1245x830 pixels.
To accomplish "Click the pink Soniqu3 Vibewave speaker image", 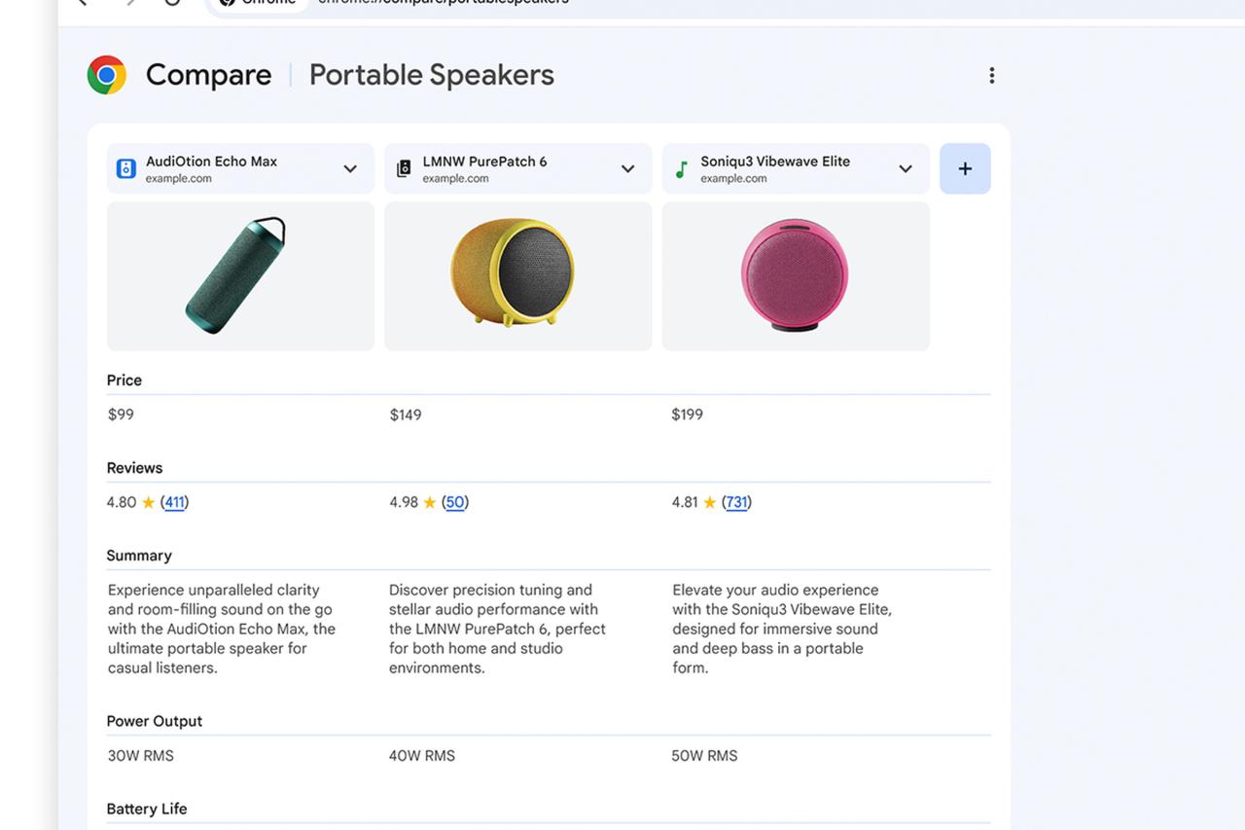I will pos(795,275).
